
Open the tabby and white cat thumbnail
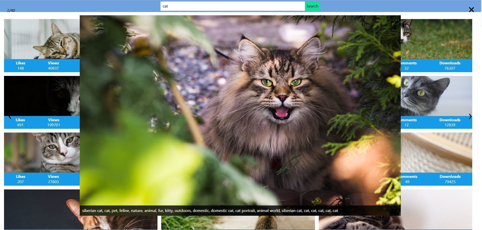[x=42, y=153]
